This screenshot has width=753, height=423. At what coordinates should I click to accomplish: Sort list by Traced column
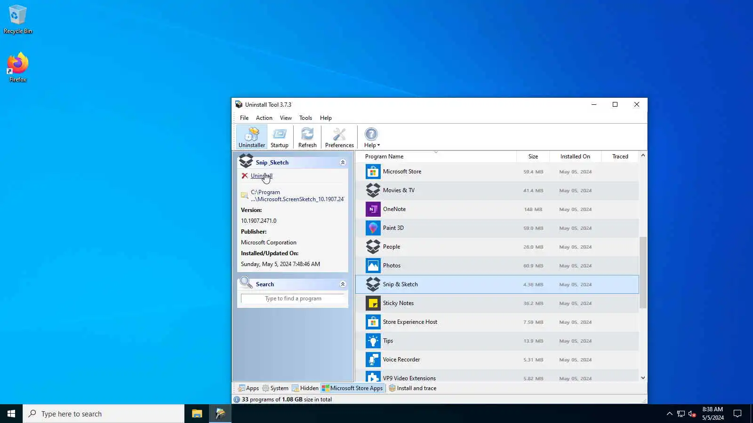point(620,157)
